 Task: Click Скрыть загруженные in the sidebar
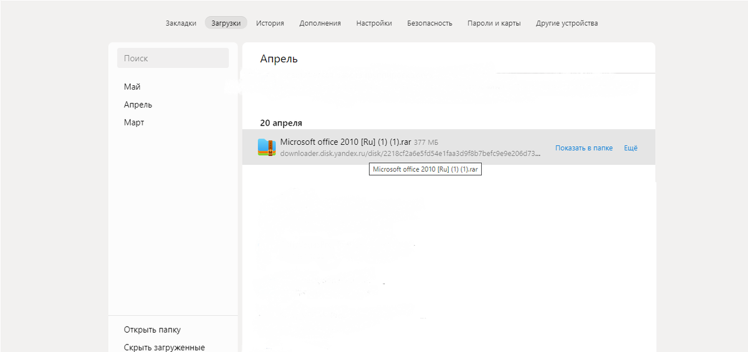tap(165, 348)
